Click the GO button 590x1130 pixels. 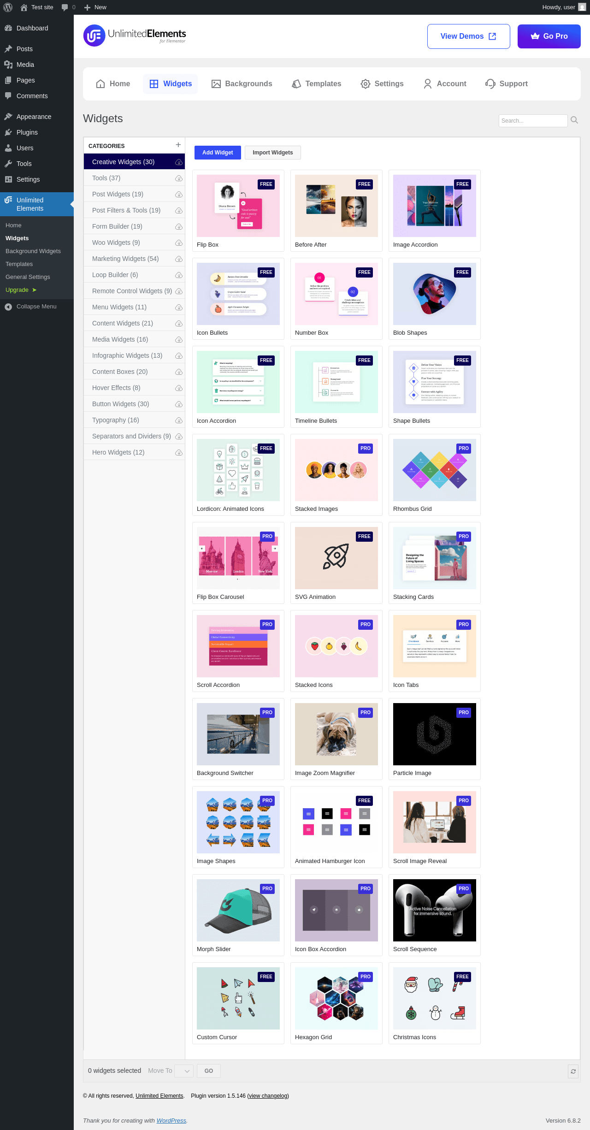(209, 1071)
